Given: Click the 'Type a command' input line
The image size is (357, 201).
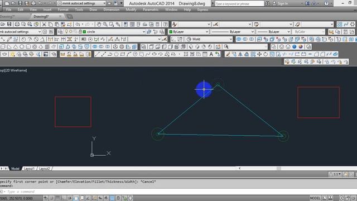Looking at the screenshot, I should (178, 192).
